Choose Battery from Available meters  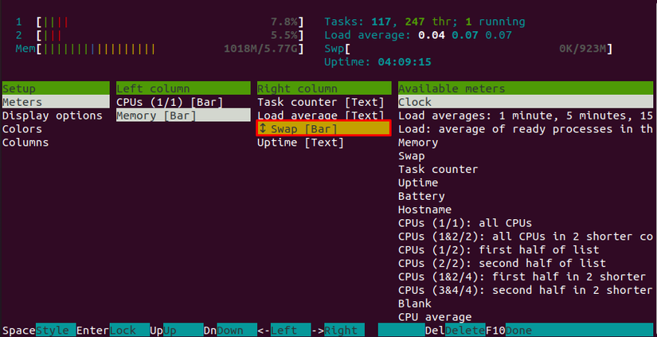(x=421, y=196)
